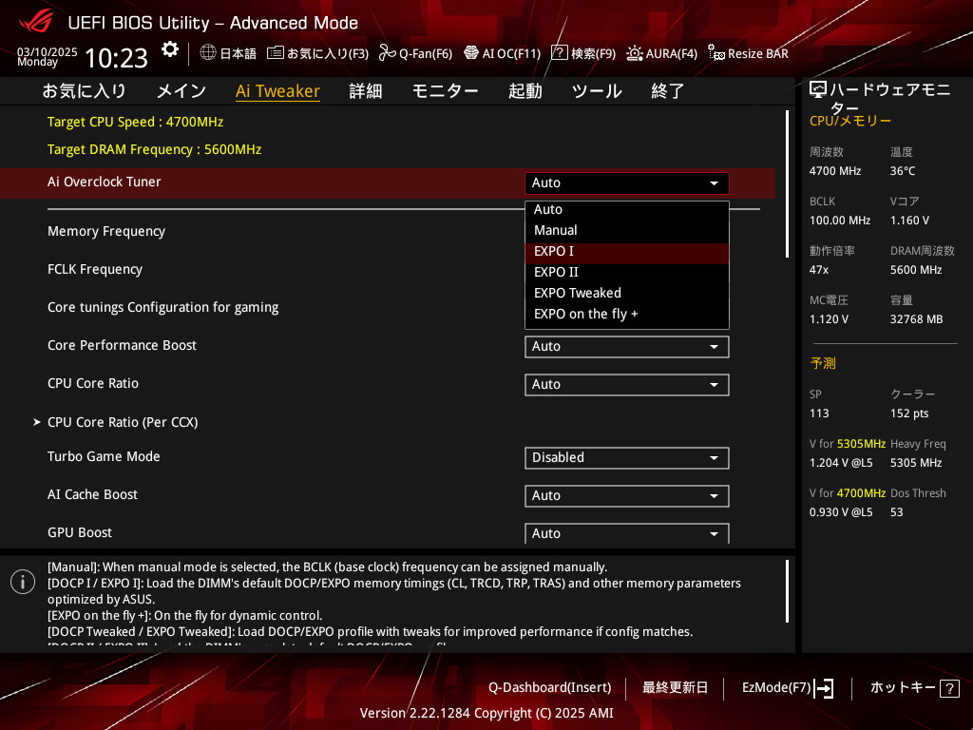Switch to モニター tab

(x=445, y=91)
